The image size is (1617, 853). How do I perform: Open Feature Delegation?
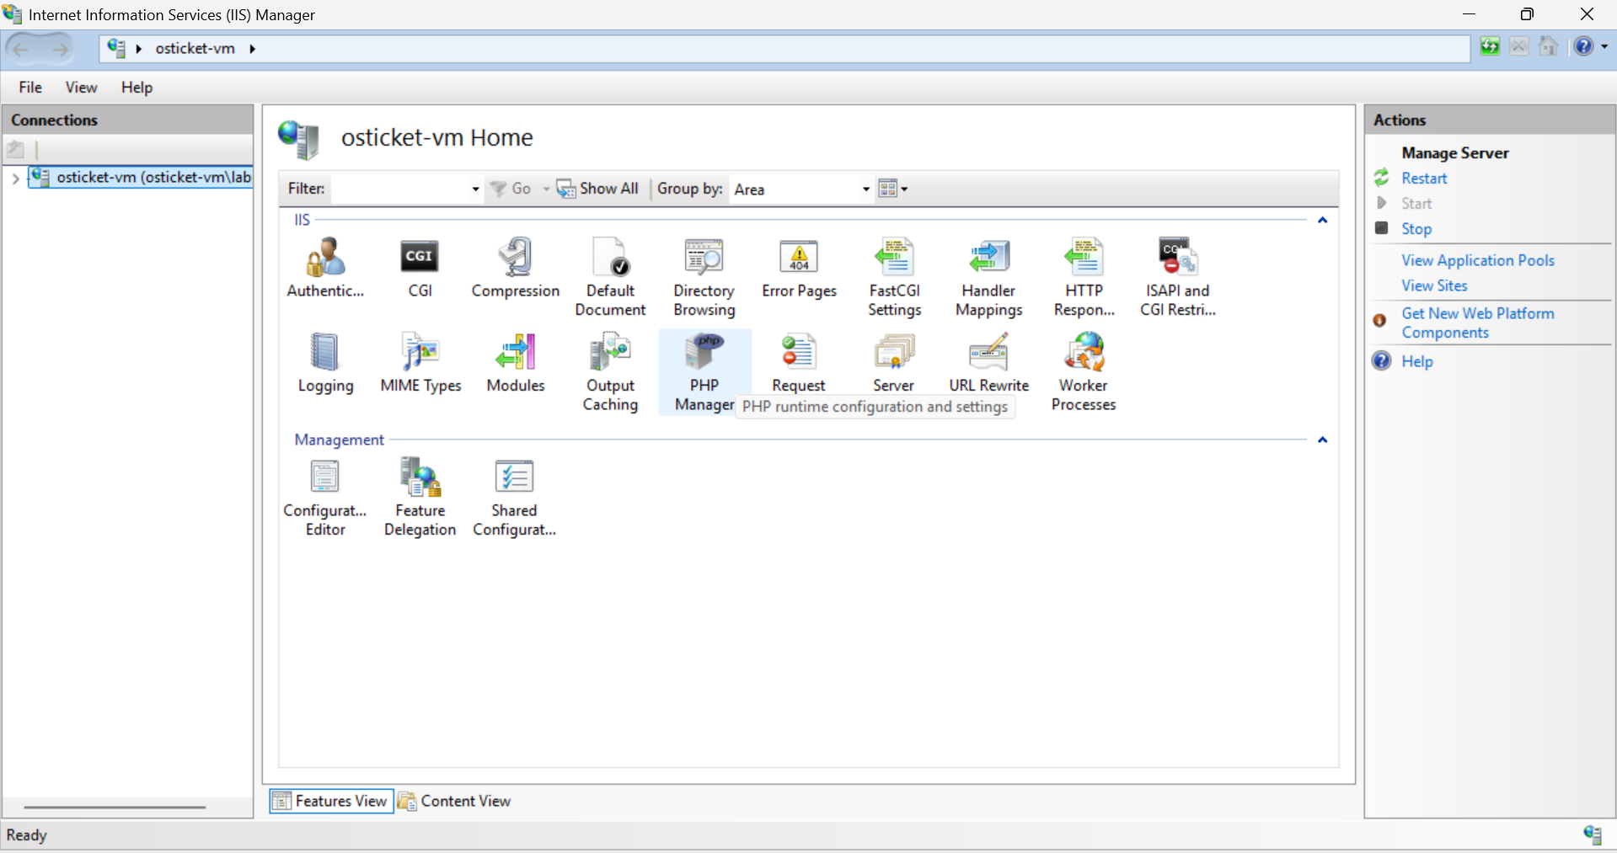420,498
